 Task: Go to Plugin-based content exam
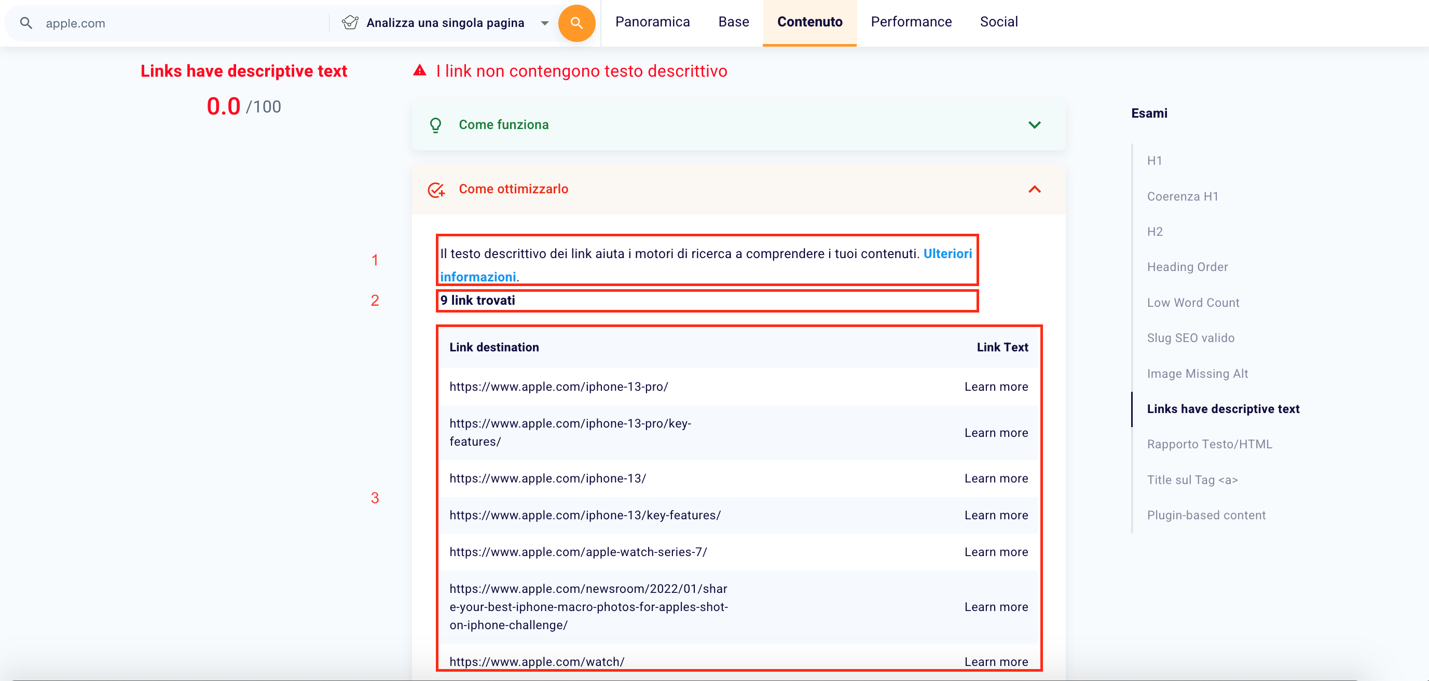1206,515
